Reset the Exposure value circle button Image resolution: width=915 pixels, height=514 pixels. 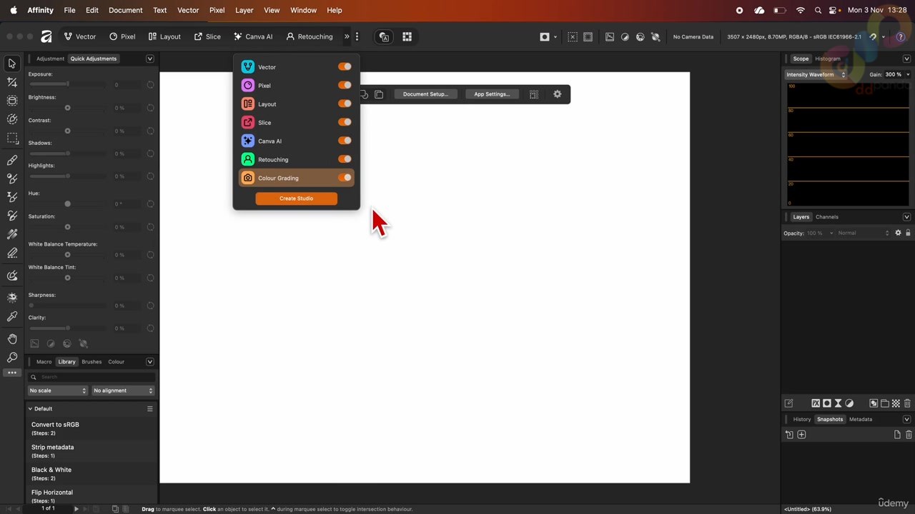150,85
